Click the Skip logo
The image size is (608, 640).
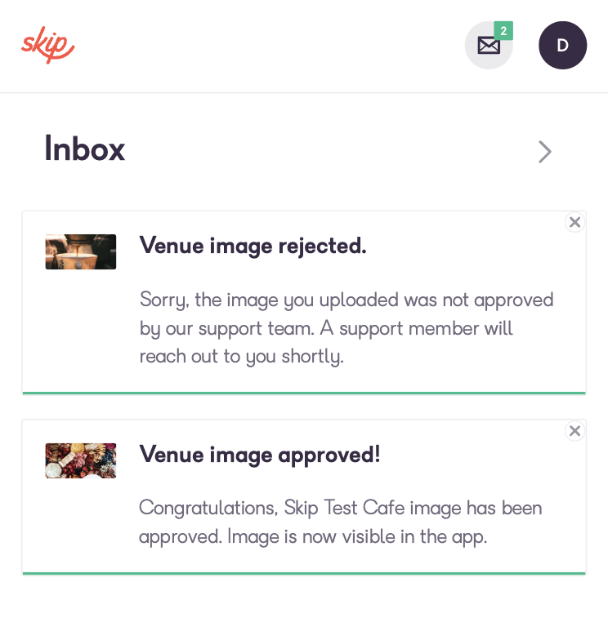47,45
